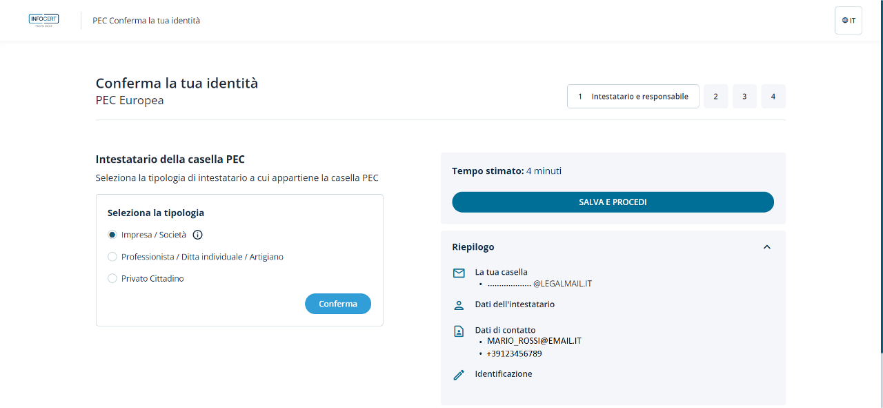The width and height of the screenshot is (883, 408).
Task: Click the MARIO_ROSSI@EMAIL.IT contact entry
Action: pyautogui.click(x=534, y=341)
